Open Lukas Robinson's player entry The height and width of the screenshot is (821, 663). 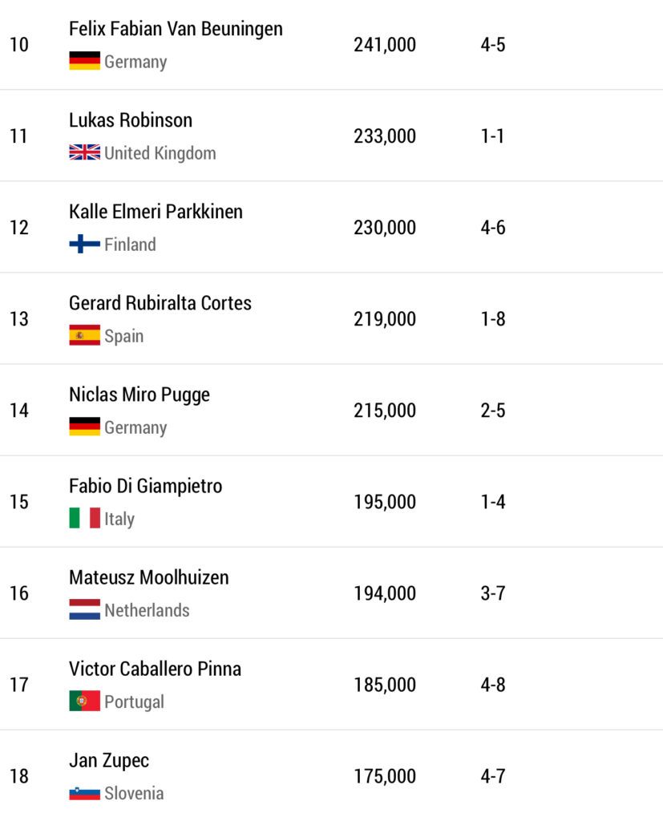click(131, 120)
